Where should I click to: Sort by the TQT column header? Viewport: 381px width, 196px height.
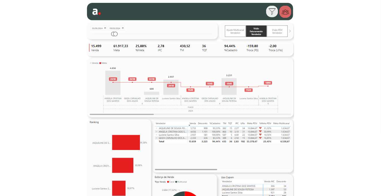coord(230,123)
